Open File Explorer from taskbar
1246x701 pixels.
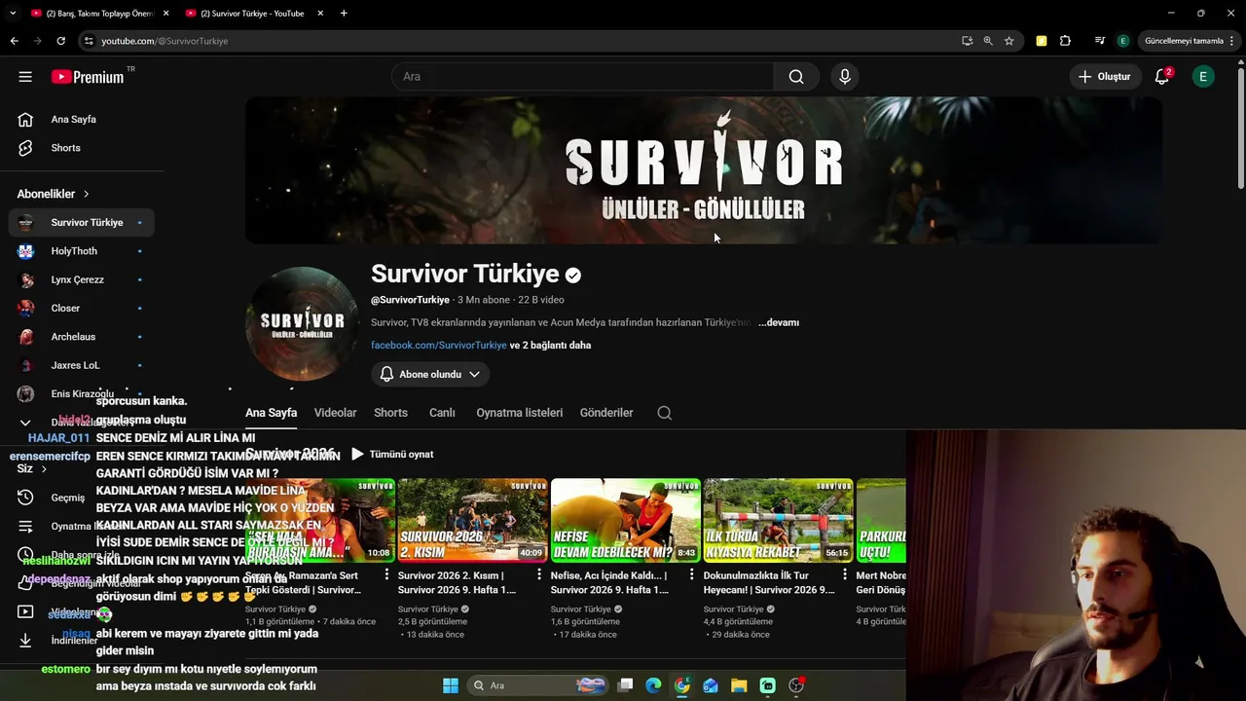point(739,685)
